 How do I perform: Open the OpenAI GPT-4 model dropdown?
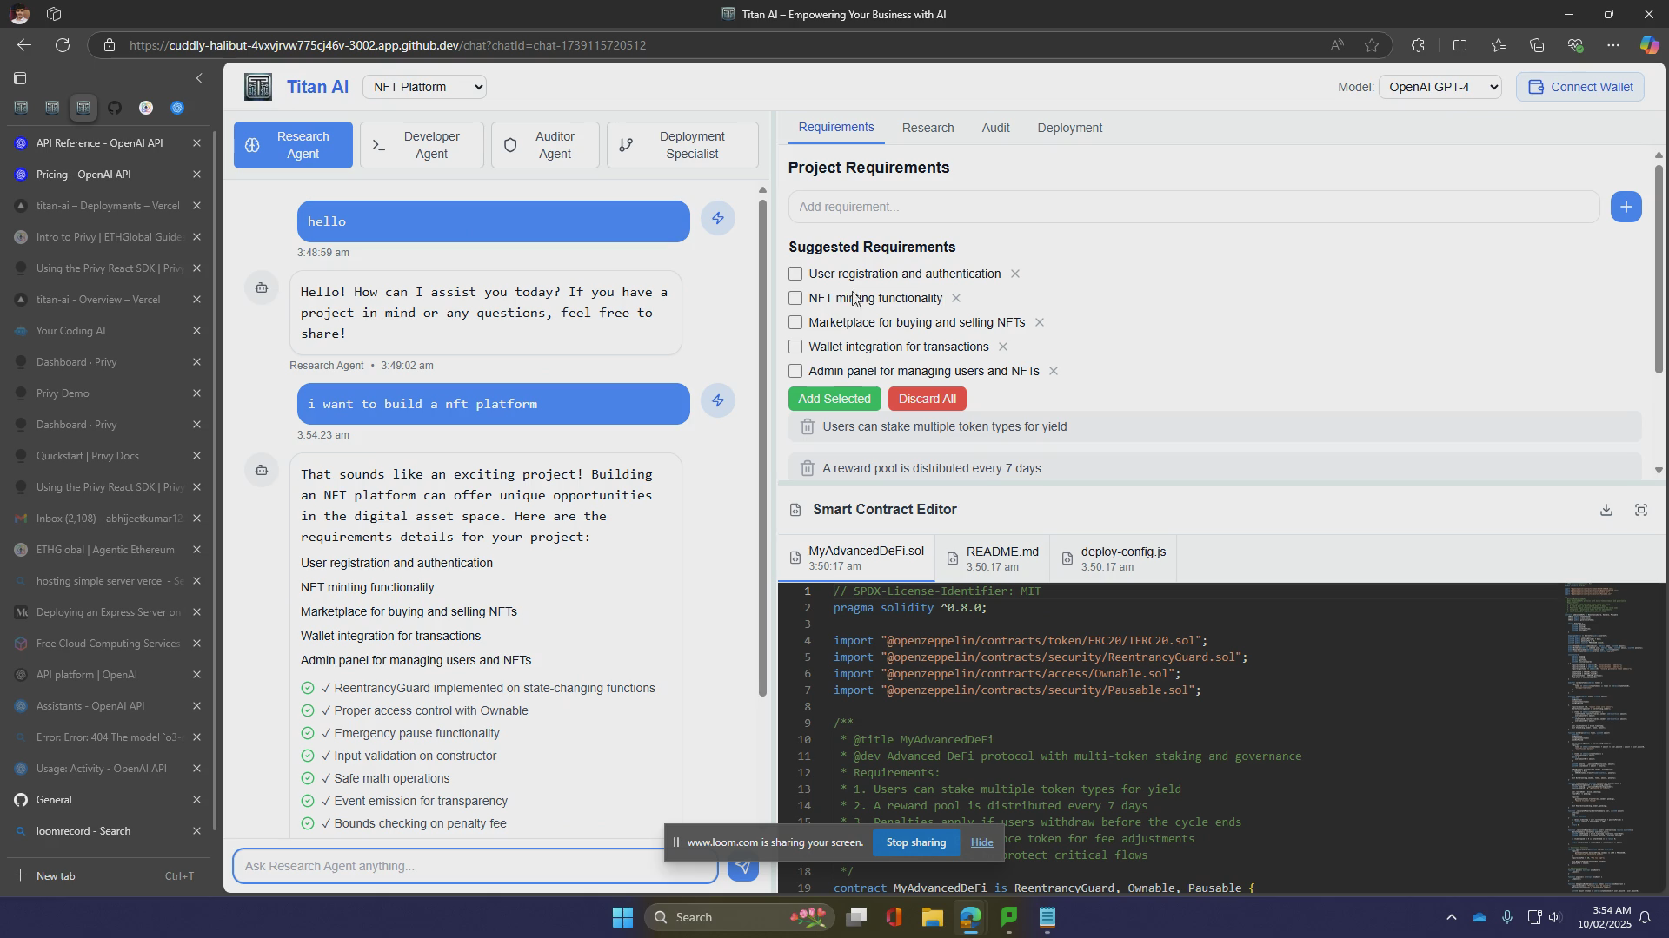[1440, 87]
